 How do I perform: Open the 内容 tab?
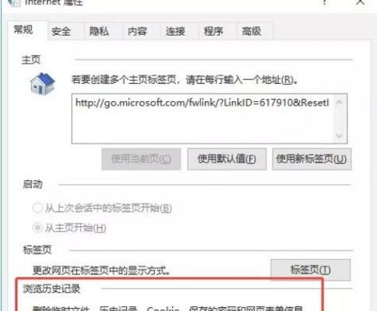tap(137, 31)
